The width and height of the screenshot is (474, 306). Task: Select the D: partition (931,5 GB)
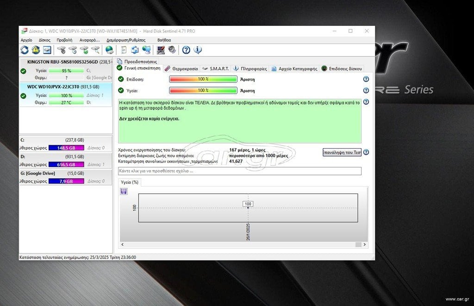pos(66,161)
